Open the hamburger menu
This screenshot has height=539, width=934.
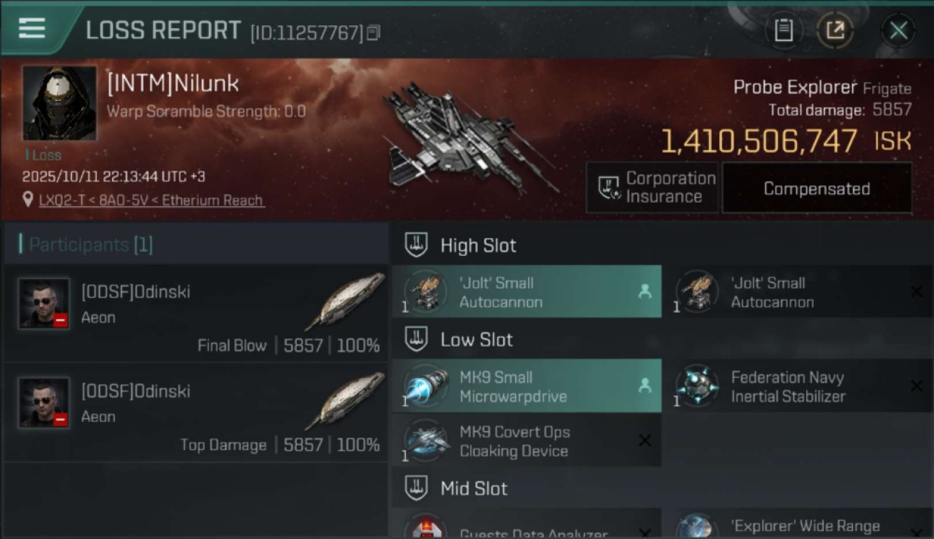pos(32,29)
